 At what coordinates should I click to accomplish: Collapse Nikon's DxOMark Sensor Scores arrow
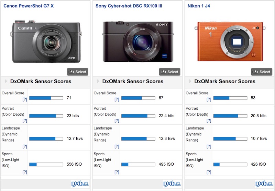[x=190, y=81]
